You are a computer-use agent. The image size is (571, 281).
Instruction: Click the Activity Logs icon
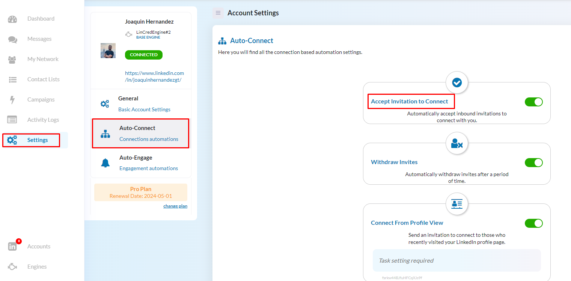[x=12, y=120]
